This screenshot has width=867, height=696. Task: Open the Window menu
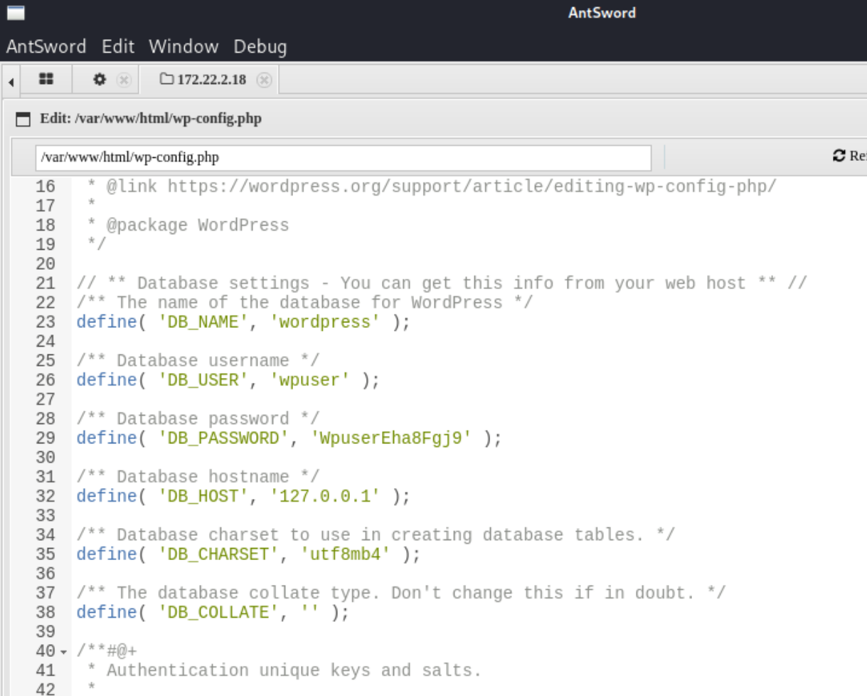(183, 47)
